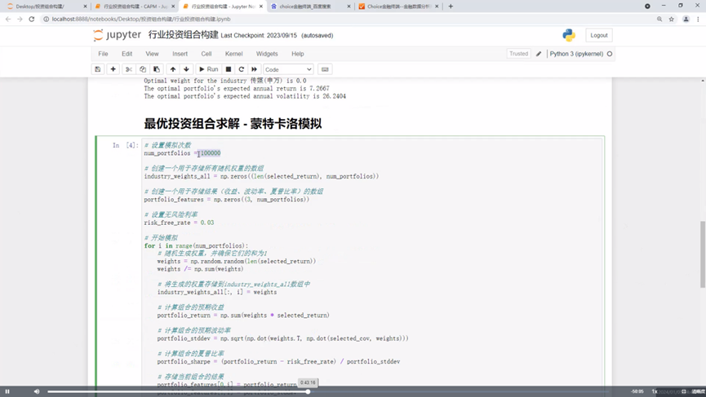Restart the kernel icon
The width and height of the screenshot is (706, 397).
(242, 69)
